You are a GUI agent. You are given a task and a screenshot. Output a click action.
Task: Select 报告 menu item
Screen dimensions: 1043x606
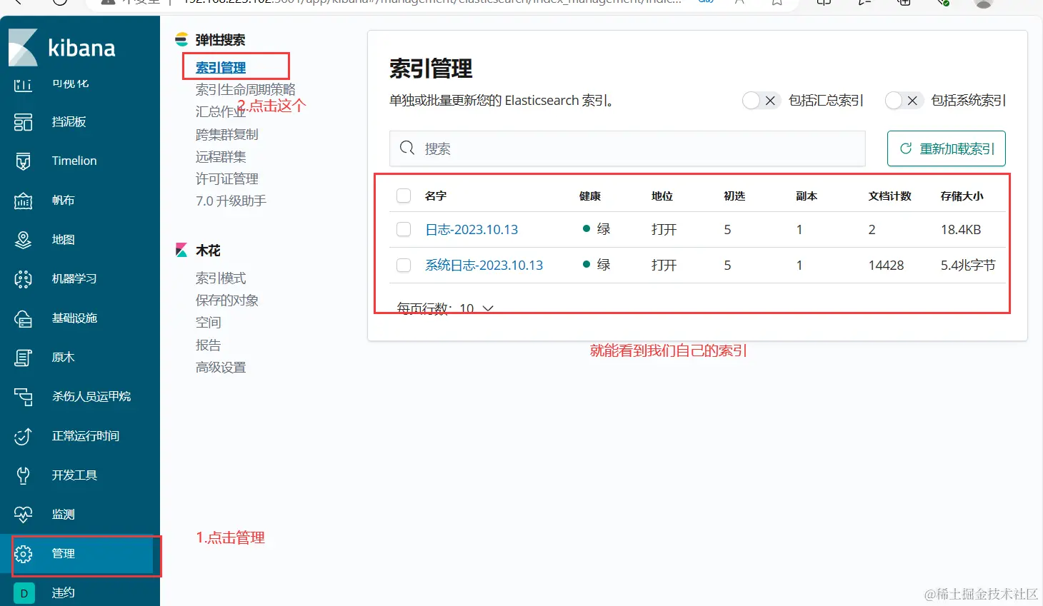tap(209, 345)
